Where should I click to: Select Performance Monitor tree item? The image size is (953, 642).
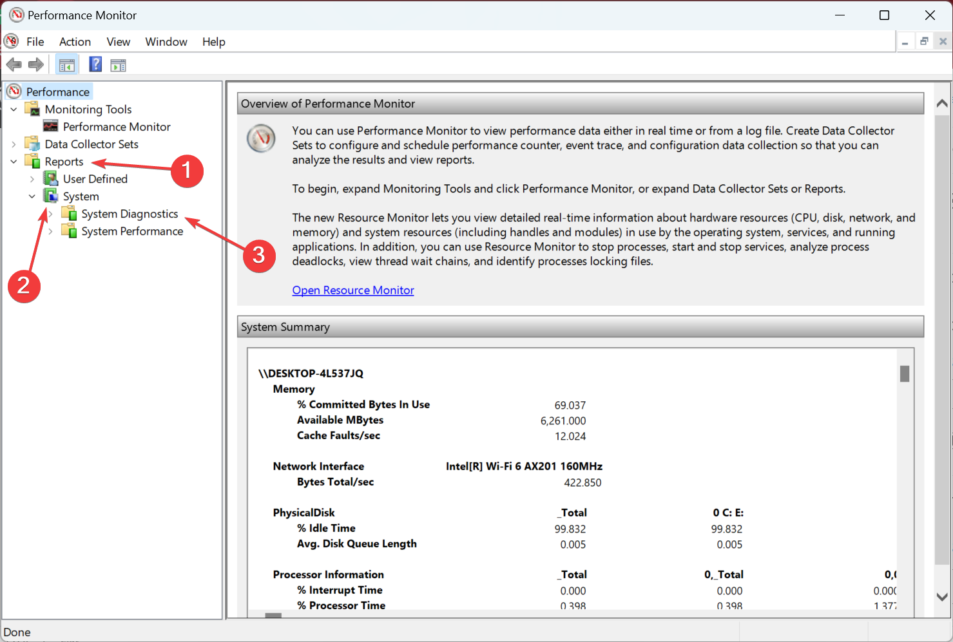point(117,127)
